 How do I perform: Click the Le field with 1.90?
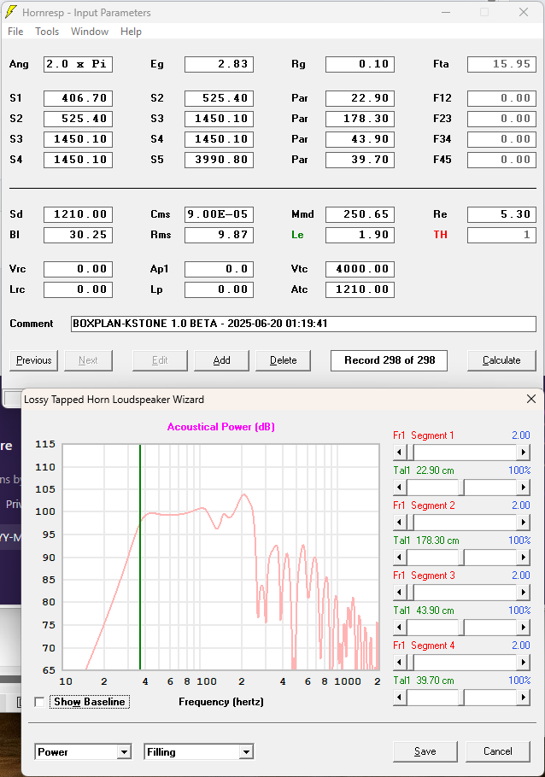pyautogui.click(x=360, y=235)
